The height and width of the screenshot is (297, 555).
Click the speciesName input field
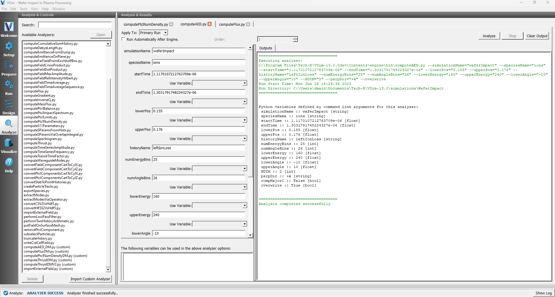pyautogui.click(x=199, y=62)
